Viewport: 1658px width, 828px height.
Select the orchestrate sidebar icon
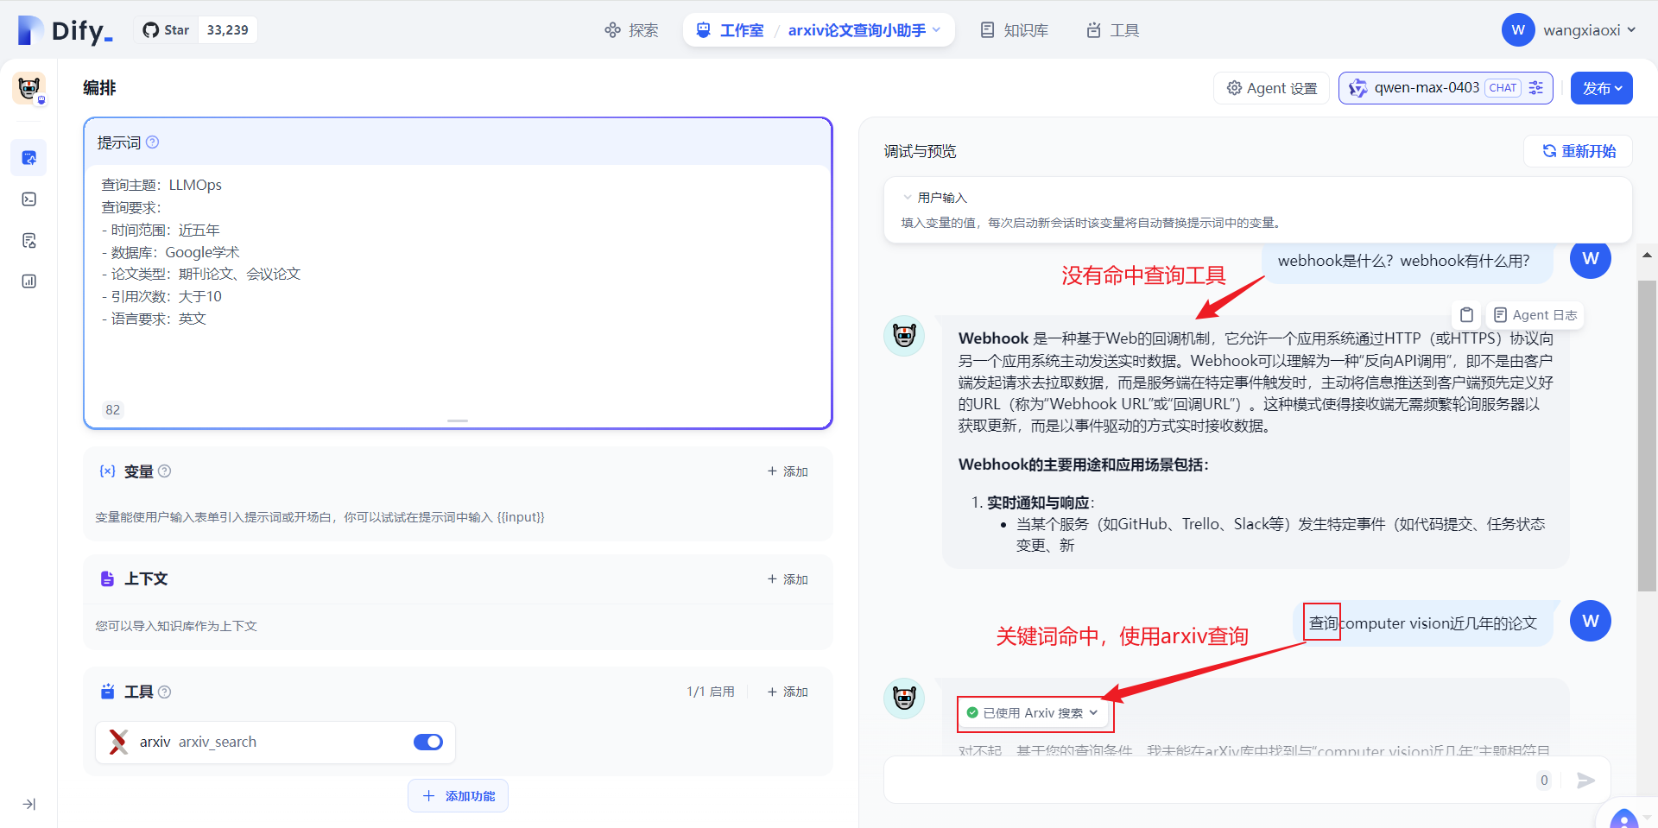coord(28,158)
